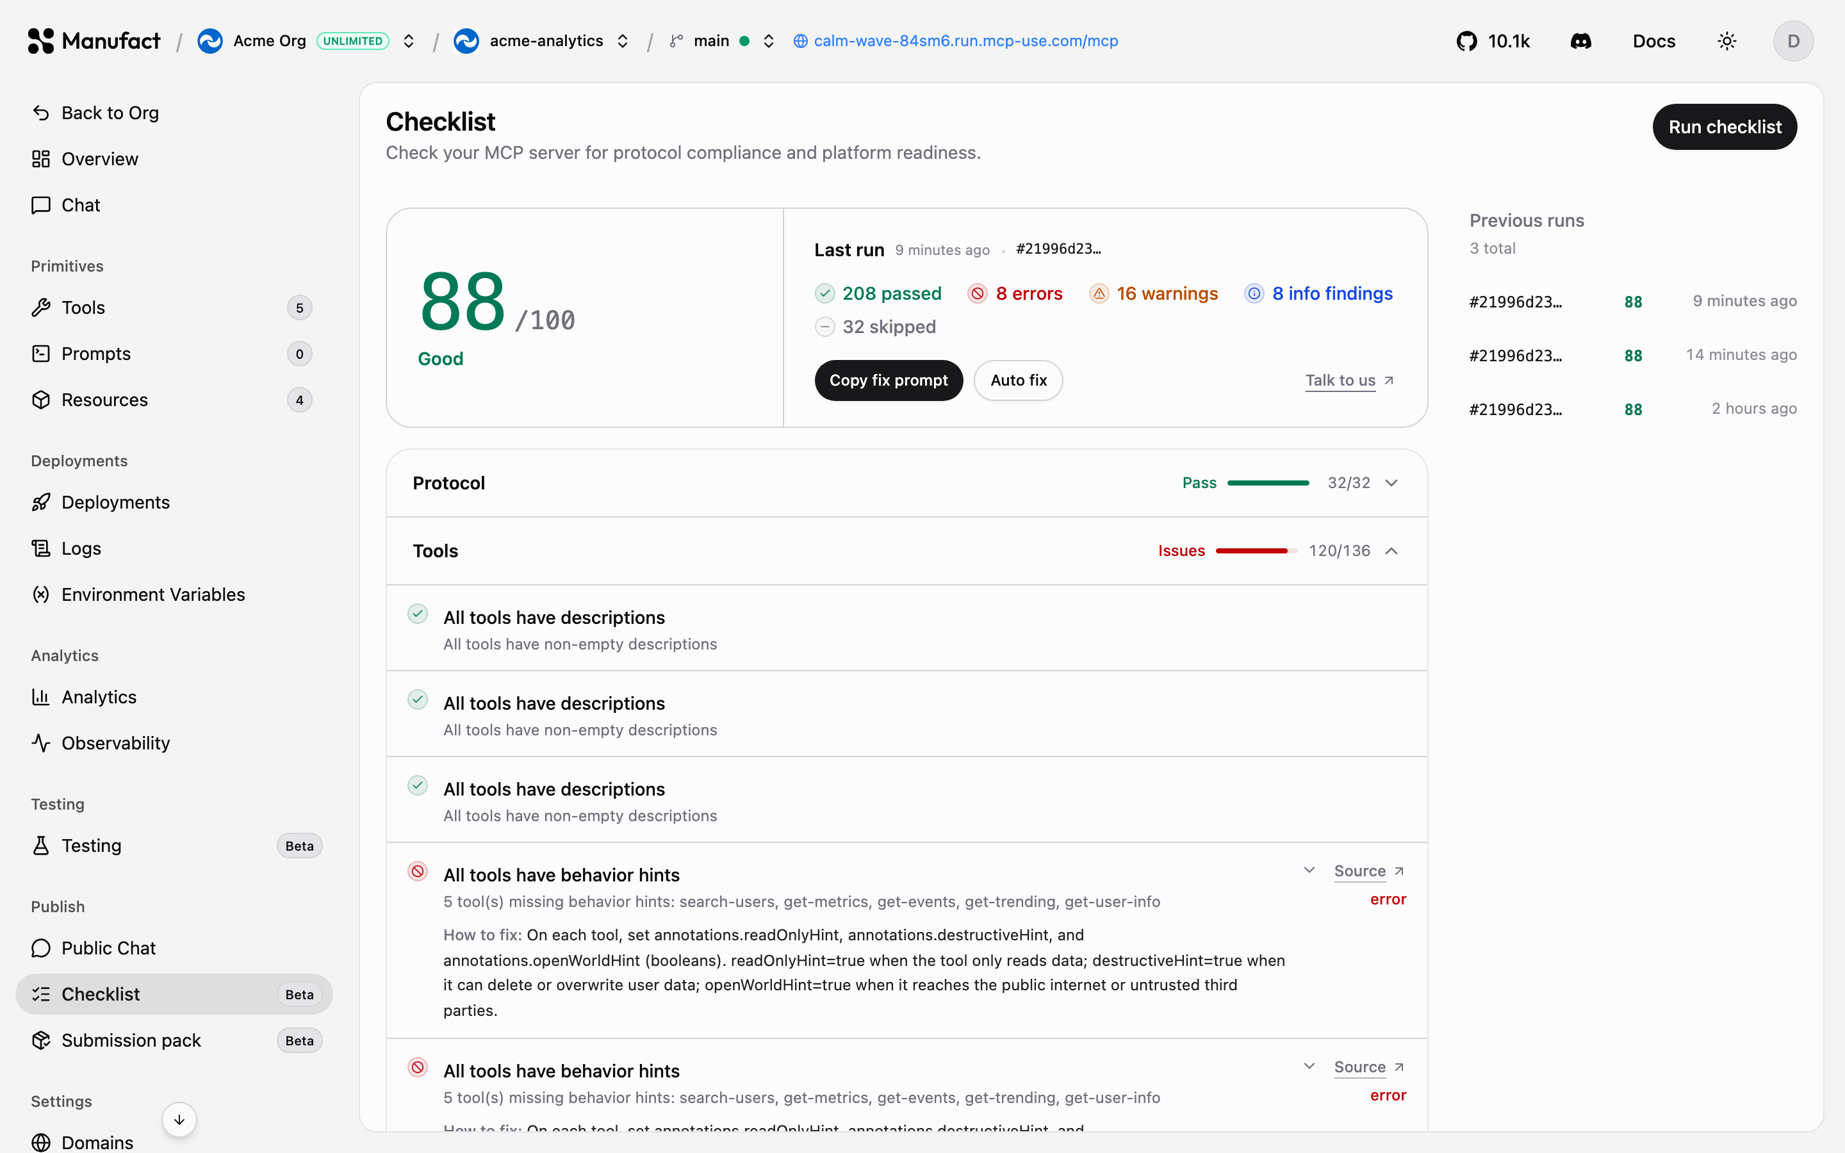Open previous run from 2 hours ago
Viewport: 1845px width, 1153px height.
[1632, 409]
